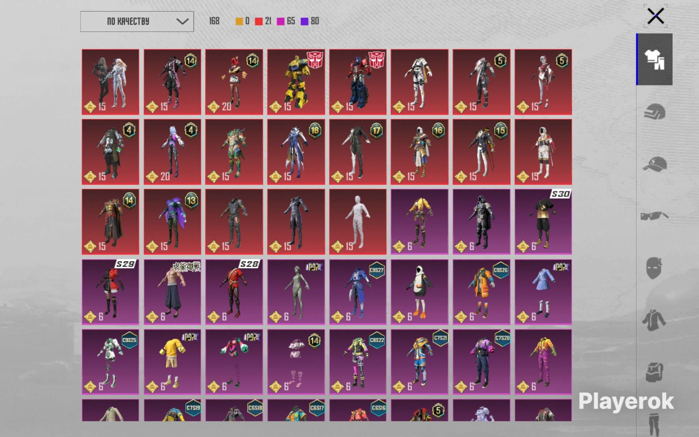
Task: Select the red outfit with badge 18
Action: pos(296,152)
